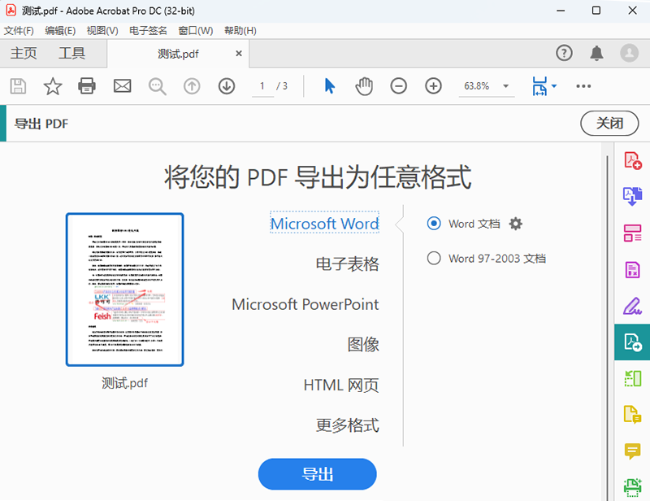The height and width of the screenshot is (501, 650).
Task: Open the 窗口(W) menu
Action: (x=195, y=31)
